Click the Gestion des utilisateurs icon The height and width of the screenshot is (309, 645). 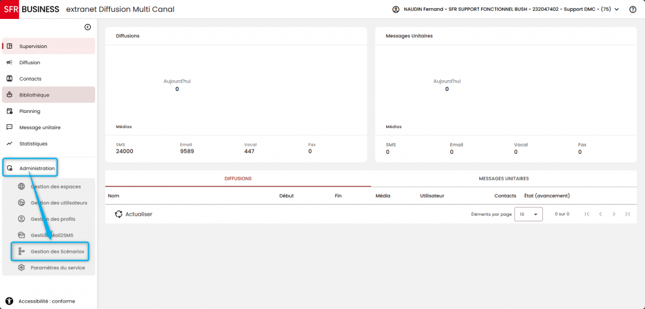[21, 202]
